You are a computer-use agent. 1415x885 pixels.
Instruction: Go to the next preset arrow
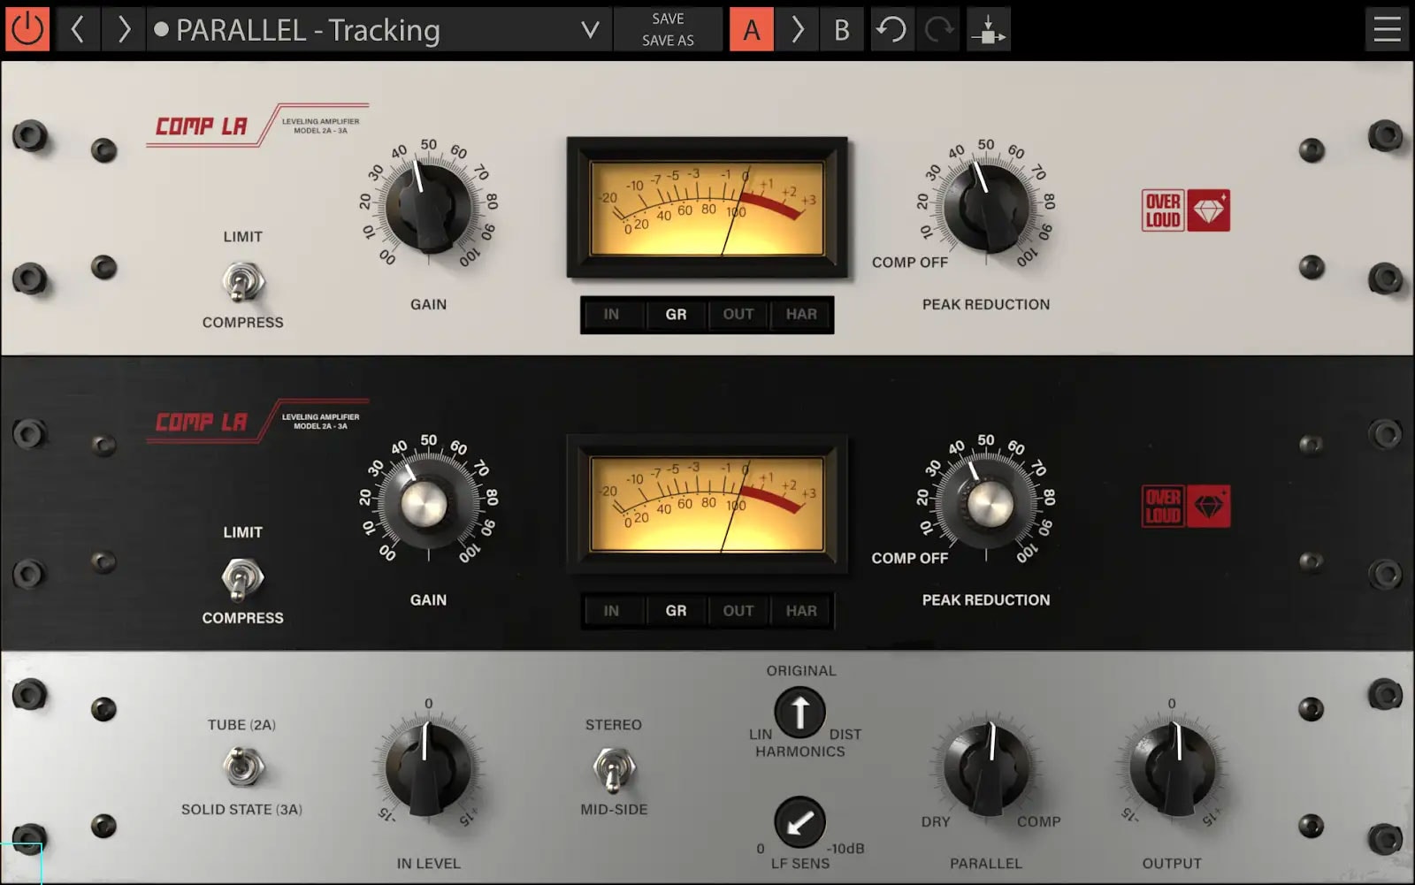[x=124, y=29]
